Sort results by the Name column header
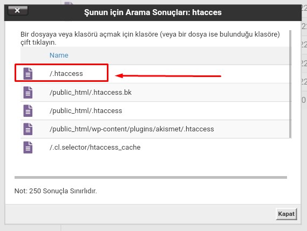 (x=59, y=55)
